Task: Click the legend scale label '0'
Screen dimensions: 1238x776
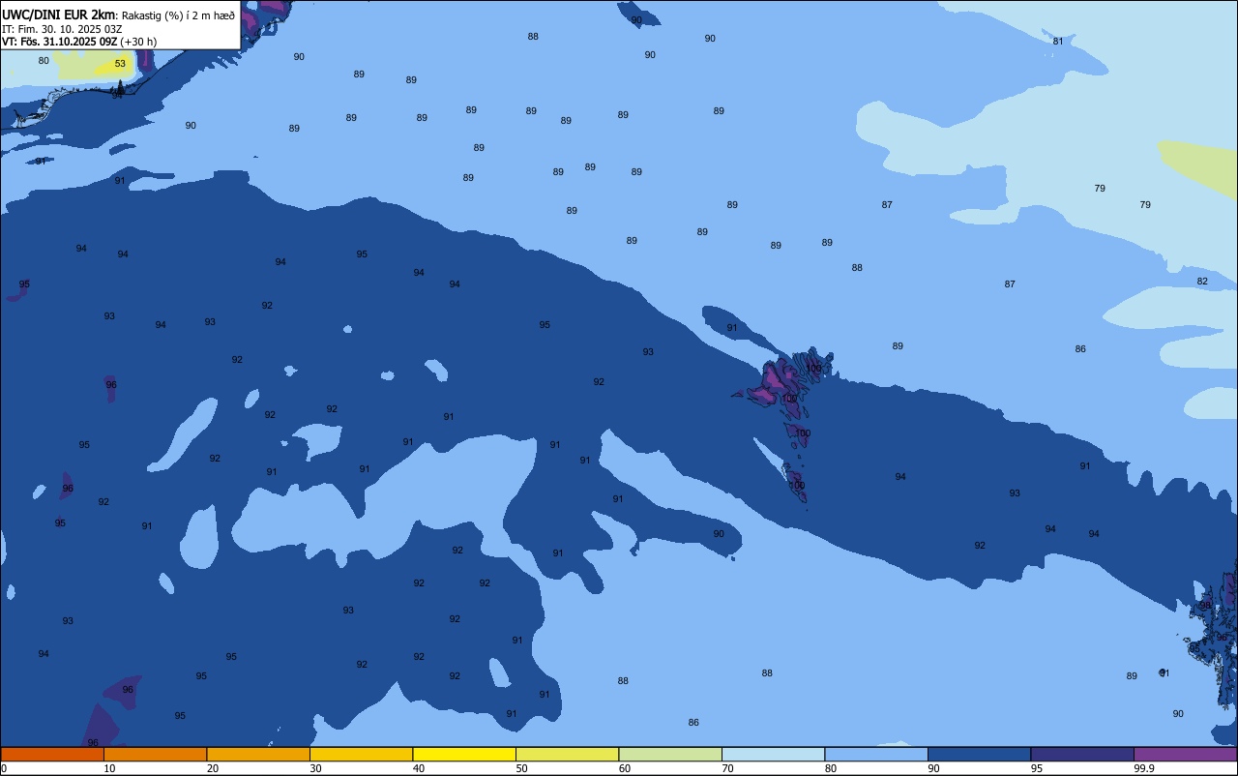Action: click(4, 768)
